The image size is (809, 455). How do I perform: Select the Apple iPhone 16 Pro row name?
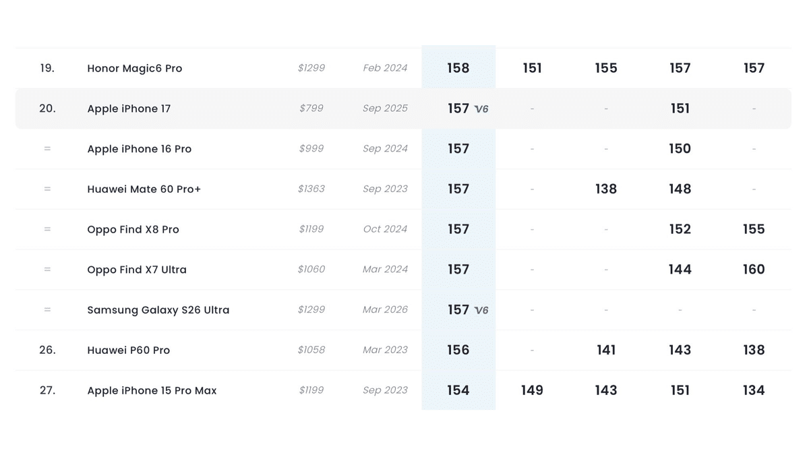click(140, 149)
